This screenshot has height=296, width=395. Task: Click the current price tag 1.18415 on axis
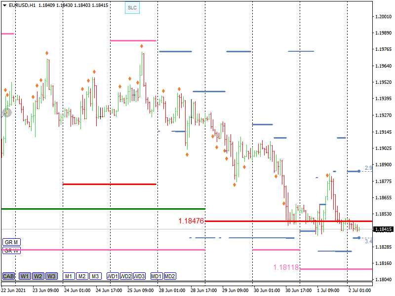tap(383, 229)
